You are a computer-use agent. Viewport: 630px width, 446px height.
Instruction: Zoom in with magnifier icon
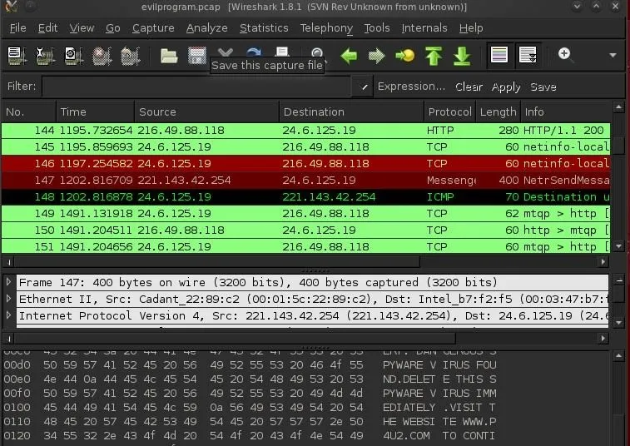(x=564, y=54)
